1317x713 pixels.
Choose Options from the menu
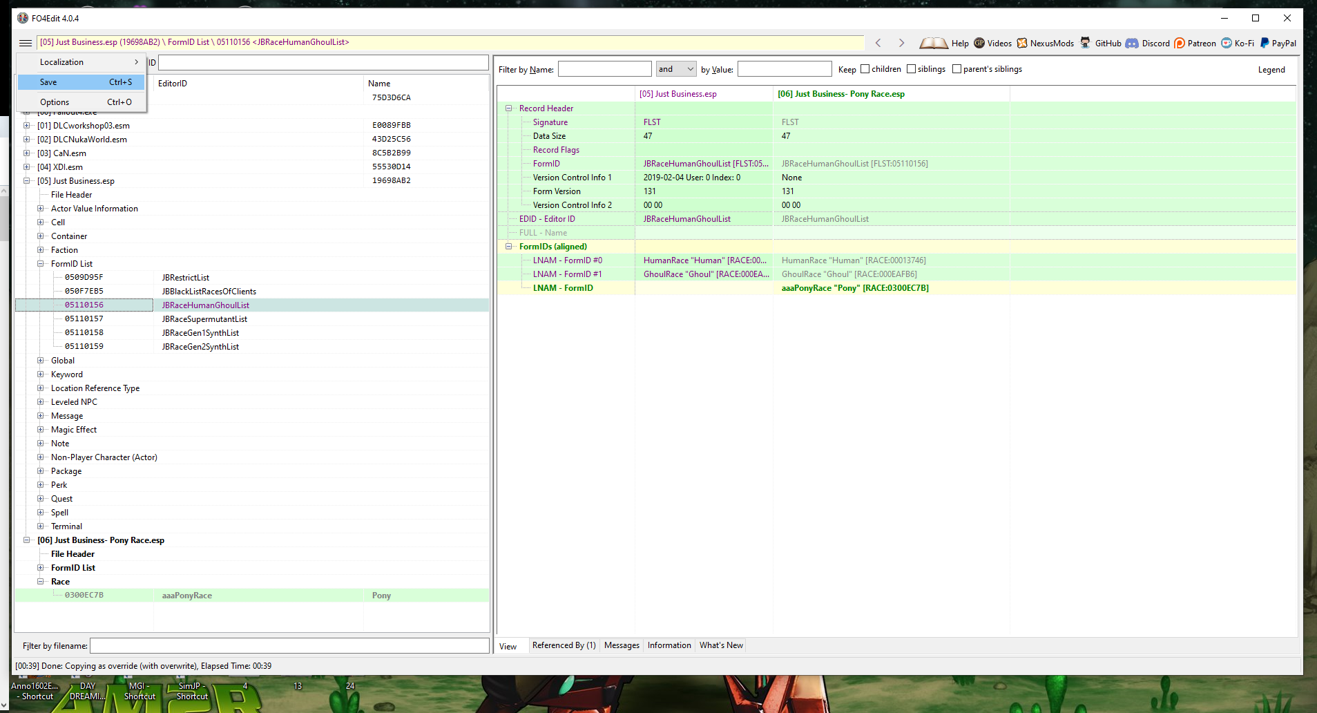click(x=81, y=102)
